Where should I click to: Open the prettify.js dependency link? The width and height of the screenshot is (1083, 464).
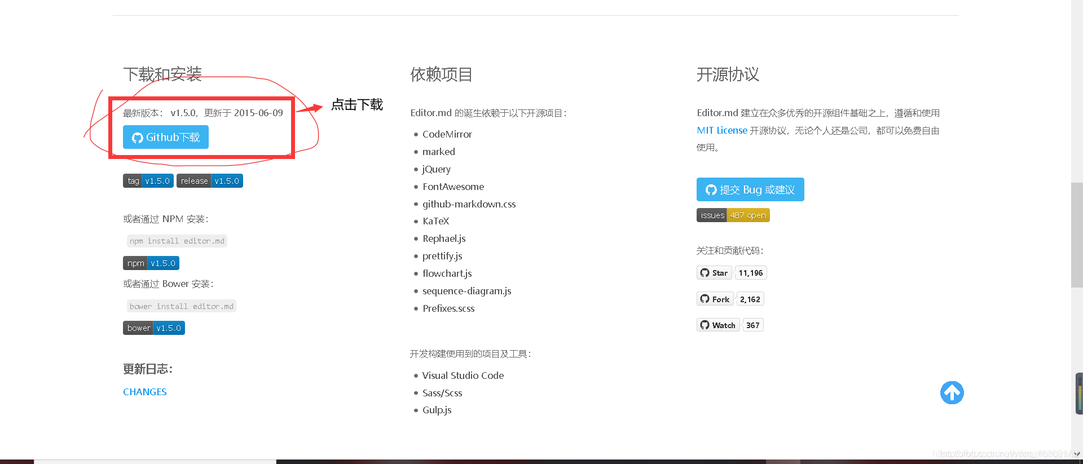[443, 256]
